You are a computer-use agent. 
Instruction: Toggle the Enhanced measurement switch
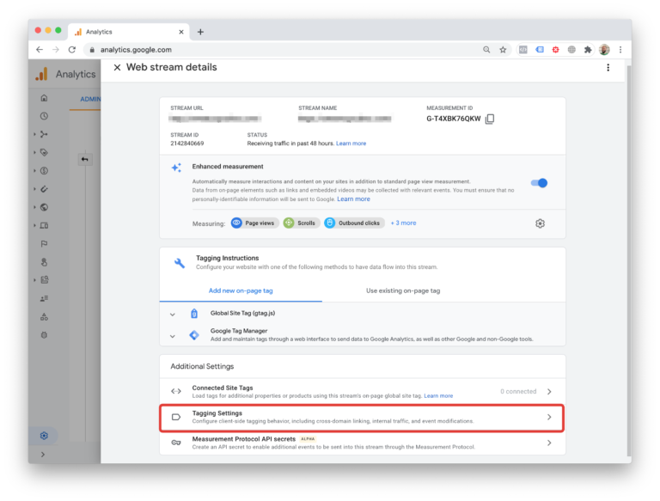[x=539, y=183]
